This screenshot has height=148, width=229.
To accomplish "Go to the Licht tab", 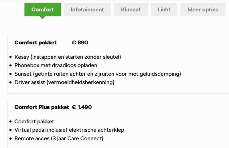I will (x=164, y=9).
